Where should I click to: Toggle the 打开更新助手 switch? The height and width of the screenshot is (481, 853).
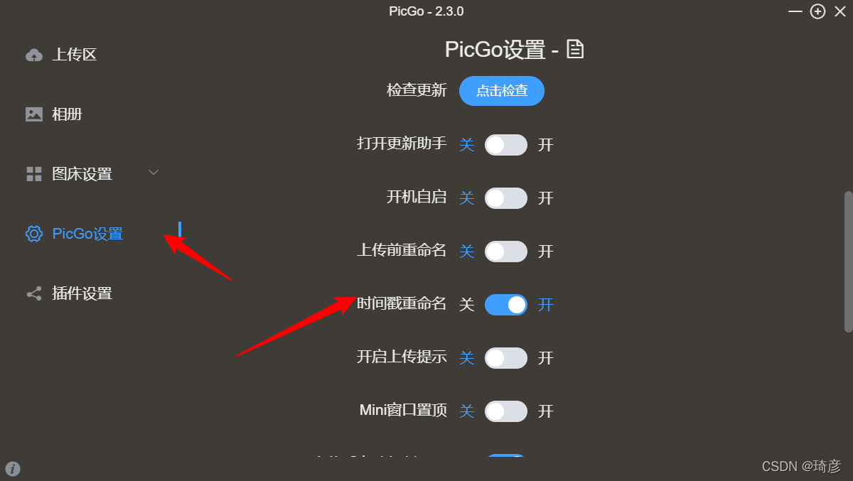pyautogui.click(x=506, y=145)
